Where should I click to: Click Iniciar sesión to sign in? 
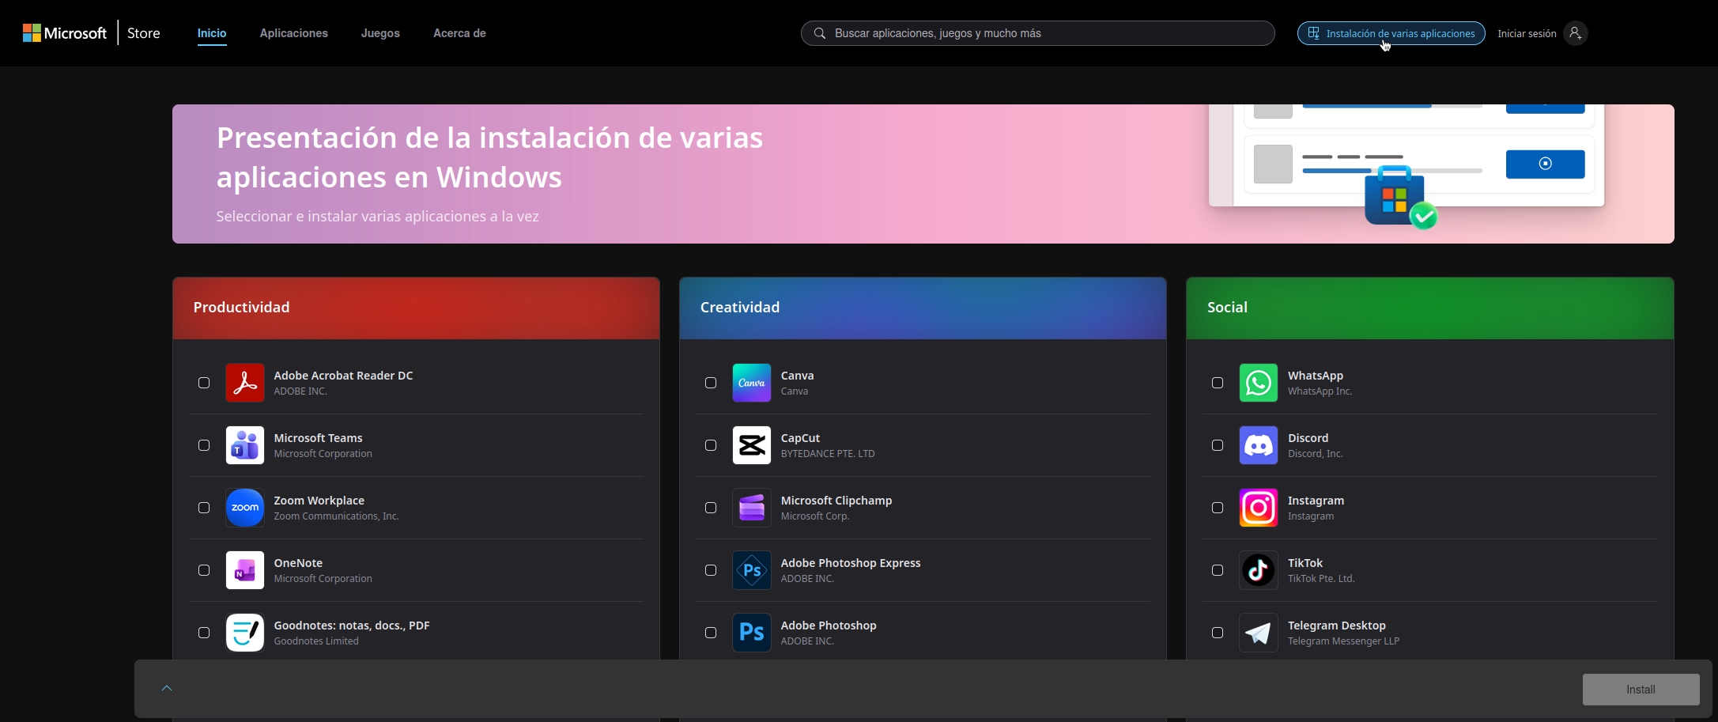1524,33
